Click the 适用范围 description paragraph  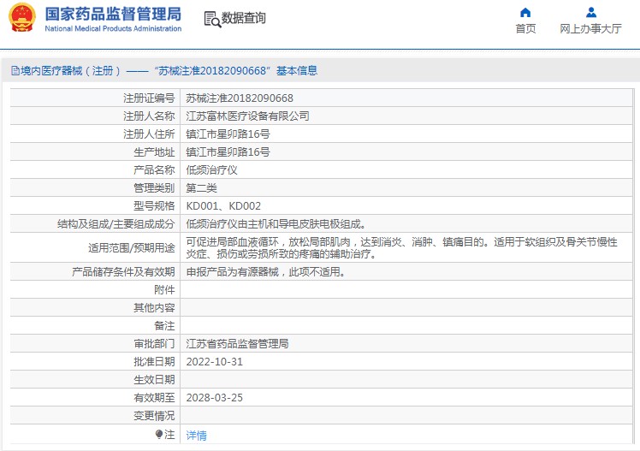401,247
